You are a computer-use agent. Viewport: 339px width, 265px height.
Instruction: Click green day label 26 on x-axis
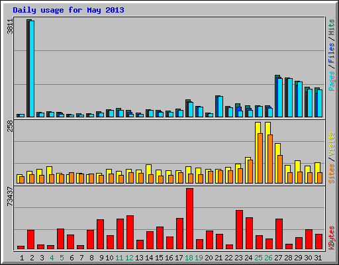pyautogui.click(x=268, y=258)
